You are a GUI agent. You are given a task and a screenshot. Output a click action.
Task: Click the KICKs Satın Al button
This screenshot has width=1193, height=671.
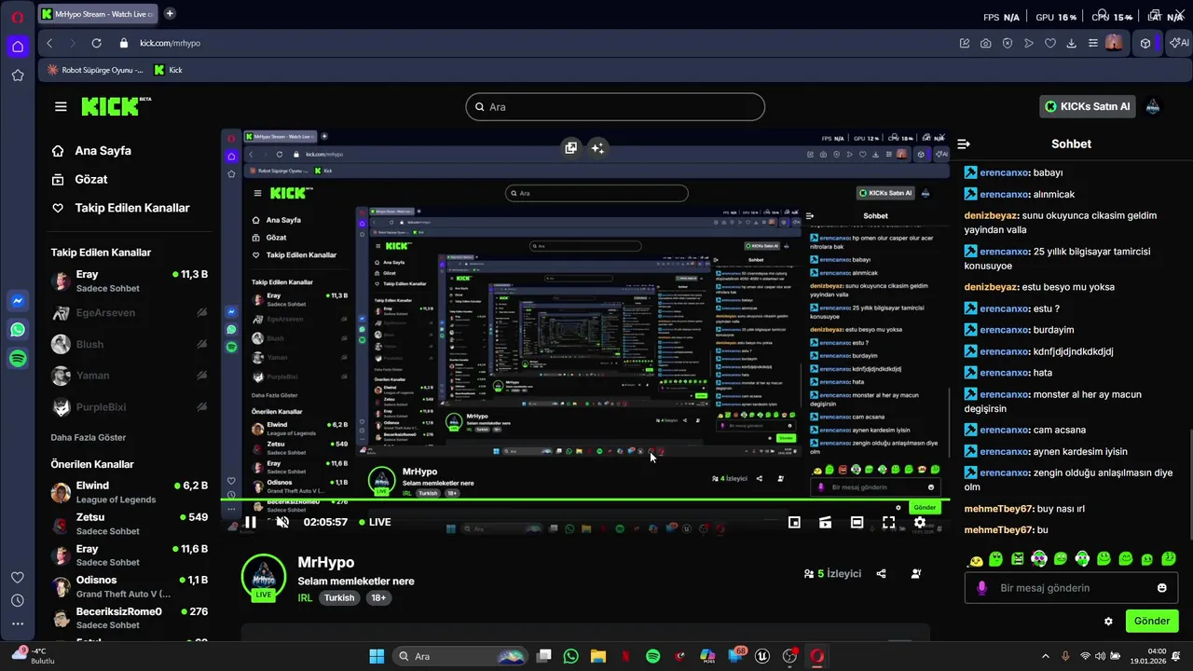point(1088,106)
